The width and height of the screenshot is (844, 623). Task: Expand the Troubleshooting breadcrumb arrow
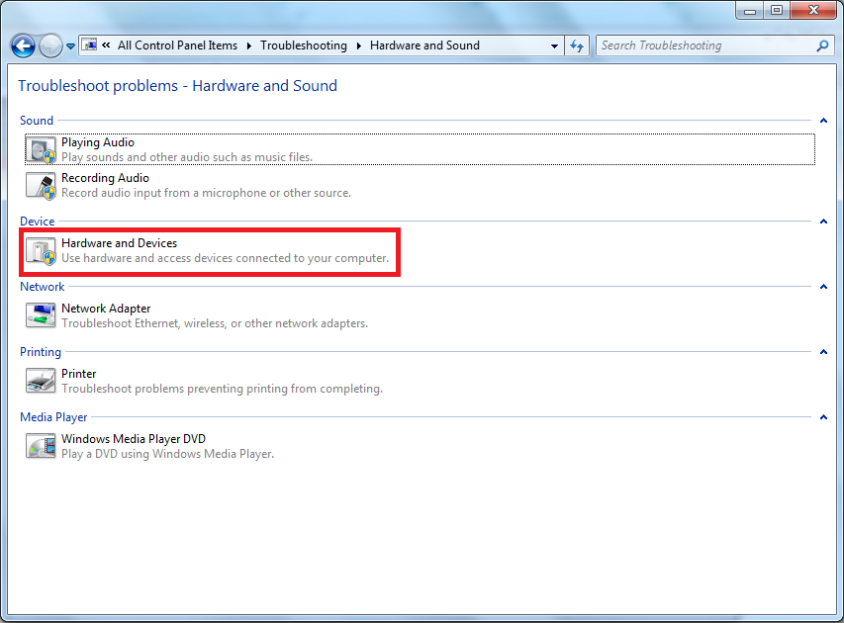click(x=358, y=45)
